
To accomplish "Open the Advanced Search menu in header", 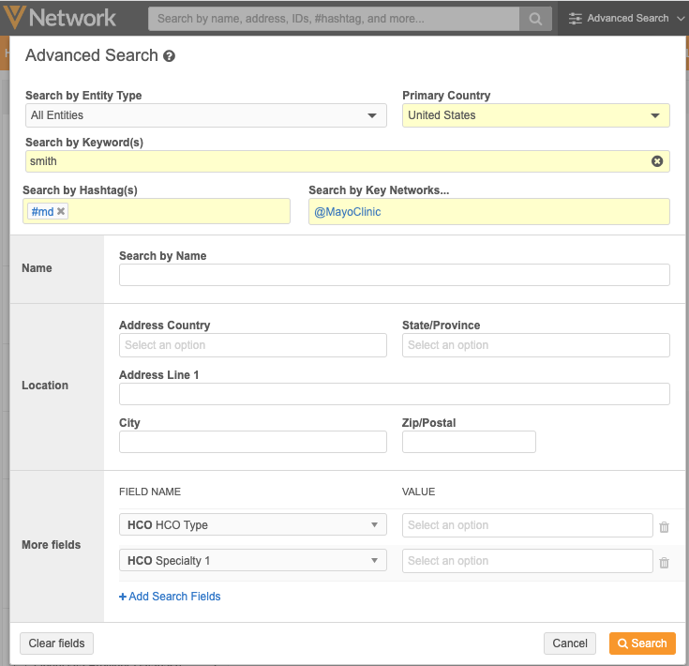I will 619,18.
